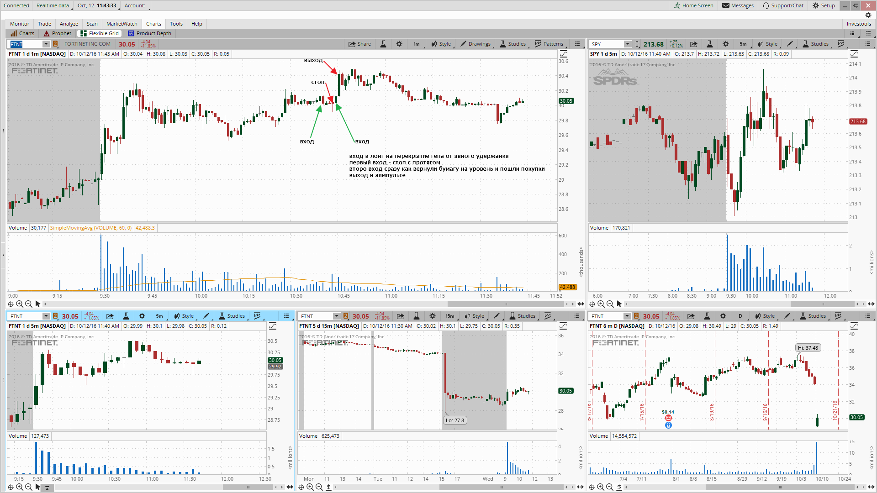Click the SPY chart horizontal scrollbar thumb

[x=823, y=304]
